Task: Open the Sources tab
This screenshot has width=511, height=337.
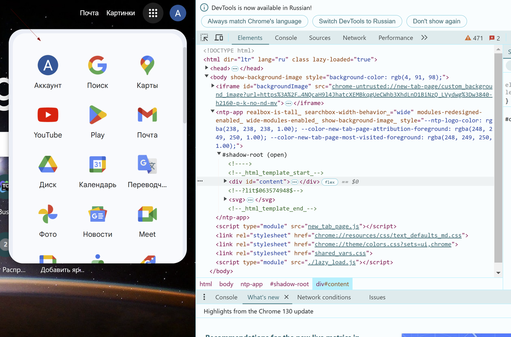Action: 320,38
